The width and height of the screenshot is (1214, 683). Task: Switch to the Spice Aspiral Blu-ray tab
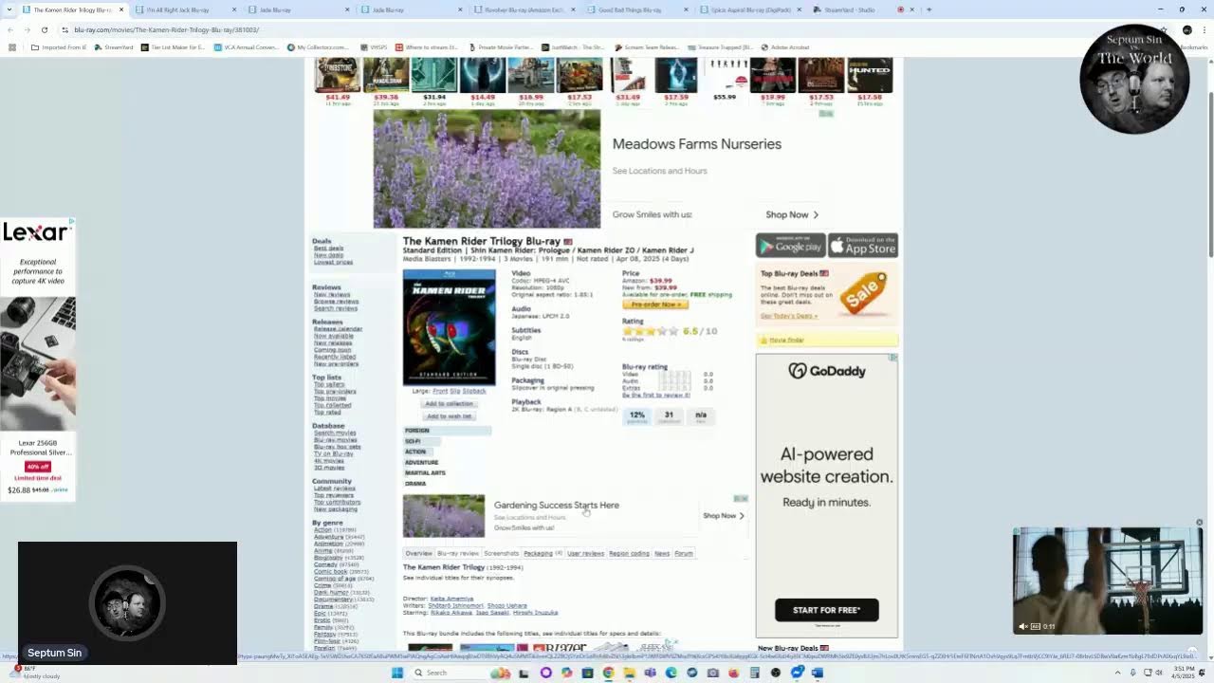[750, 9]
